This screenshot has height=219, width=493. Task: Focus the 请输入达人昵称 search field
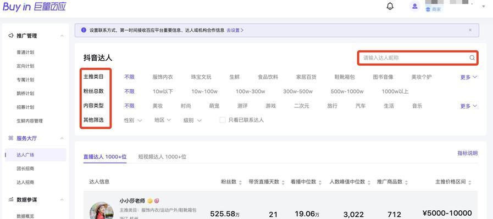point(418,58)
